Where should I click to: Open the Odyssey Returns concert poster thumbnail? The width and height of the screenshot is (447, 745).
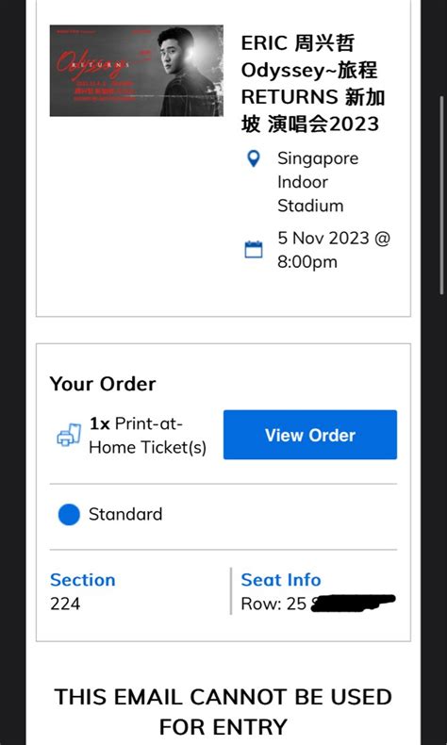137,71
